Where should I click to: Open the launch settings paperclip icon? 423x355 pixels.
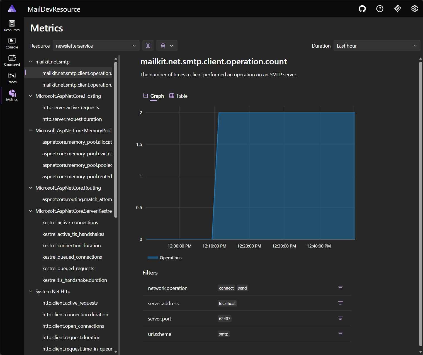click(397, 9)
